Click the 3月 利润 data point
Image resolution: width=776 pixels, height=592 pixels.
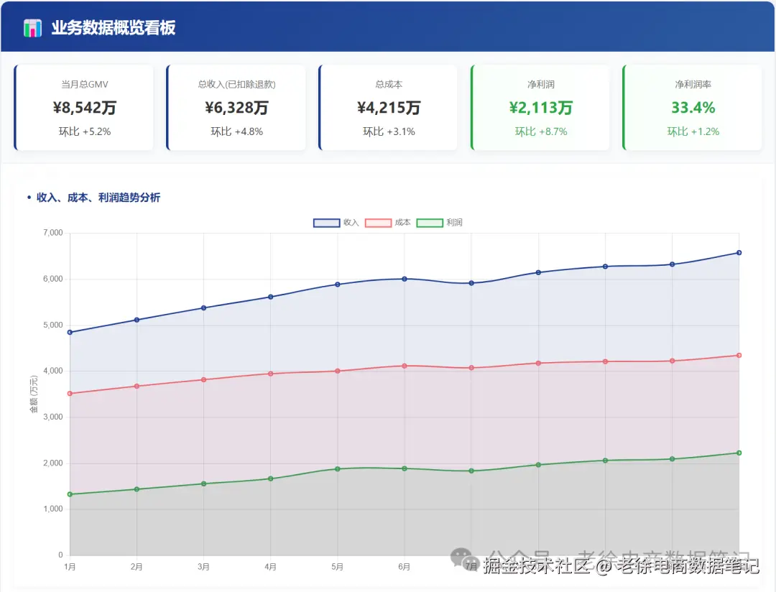click(x=203, y=484)
